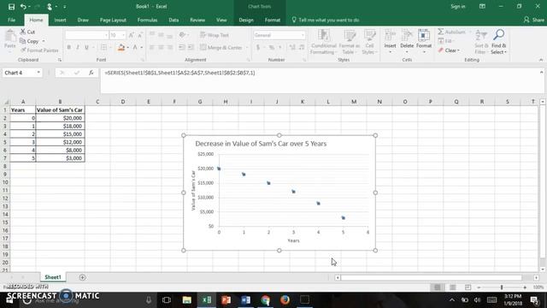
Task: Toggle Italic formatting
Action: tap(78, 47)
